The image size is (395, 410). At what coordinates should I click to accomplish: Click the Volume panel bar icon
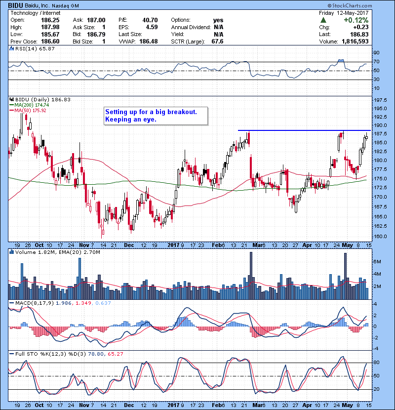point(11,252)
